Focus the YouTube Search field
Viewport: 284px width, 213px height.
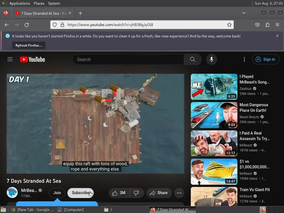tap(128, 59)
